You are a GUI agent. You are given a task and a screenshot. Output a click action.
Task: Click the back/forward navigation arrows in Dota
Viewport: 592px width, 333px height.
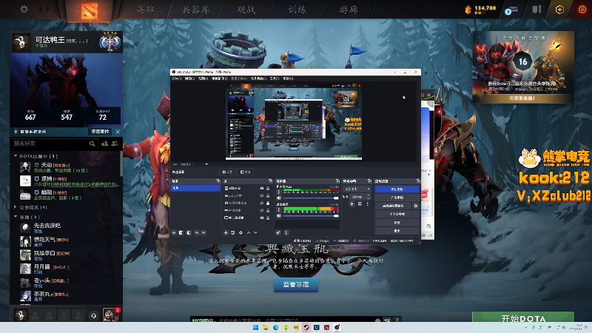click(44, 9)
